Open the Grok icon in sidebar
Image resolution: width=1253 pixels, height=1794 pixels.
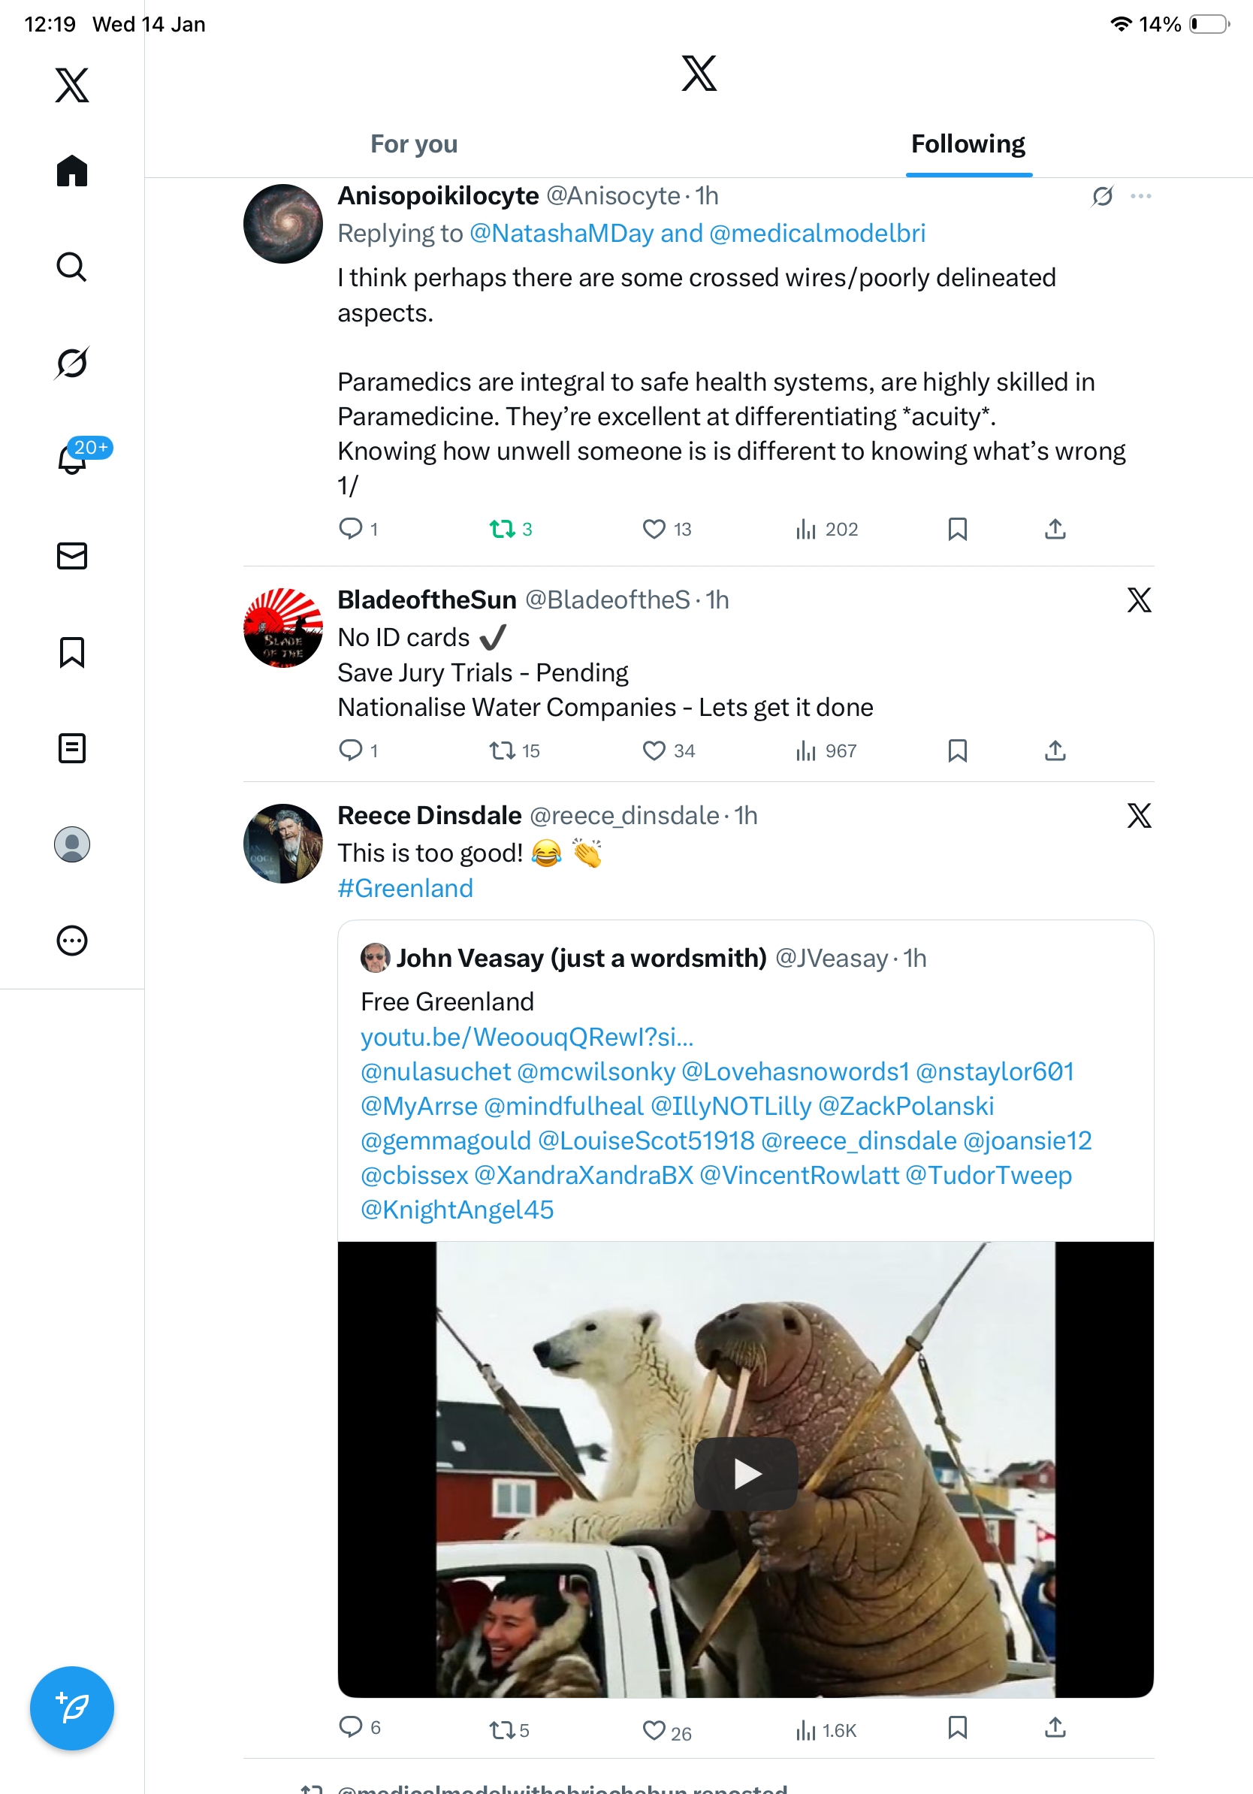[72, 363]
